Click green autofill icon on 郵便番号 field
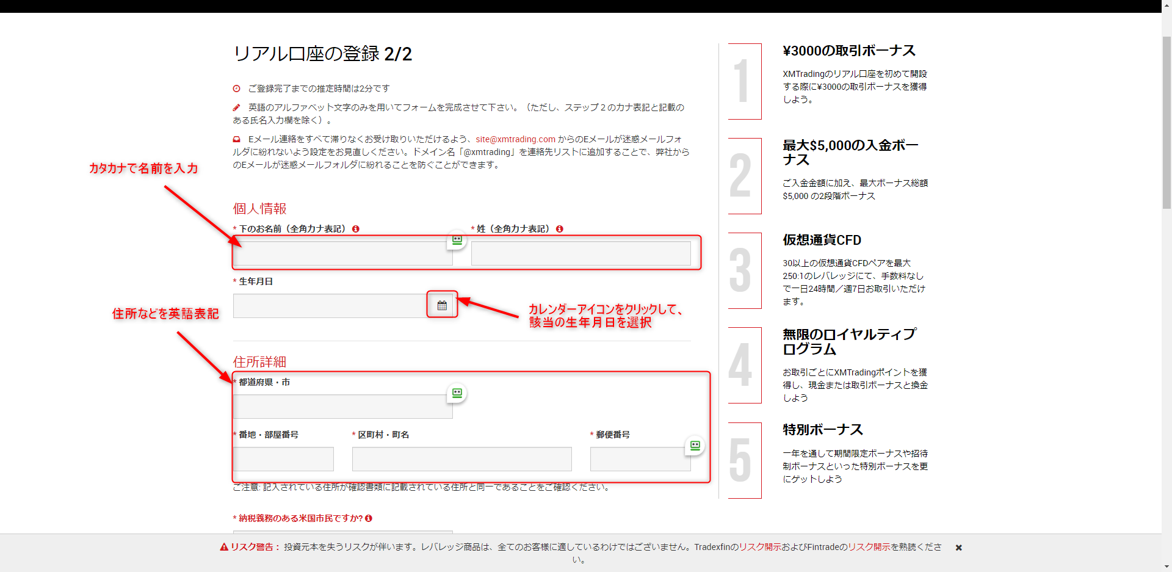 pos(695,446)
